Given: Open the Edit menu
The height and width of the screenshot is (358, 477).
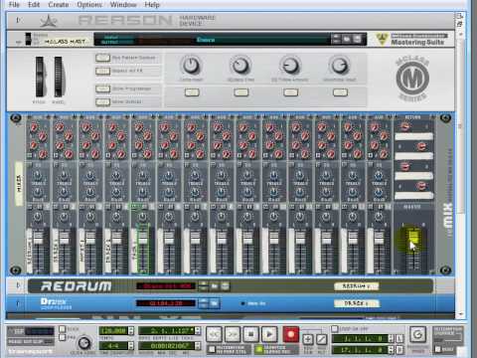Looking at the screenshot, I should [34, 5].
